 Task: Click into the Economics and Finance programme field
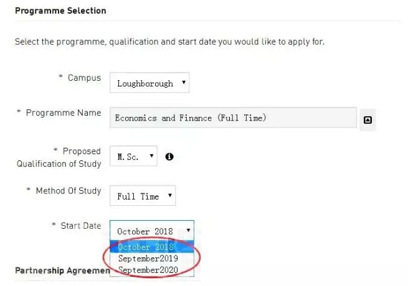click(233, 118)
